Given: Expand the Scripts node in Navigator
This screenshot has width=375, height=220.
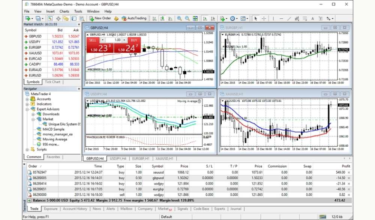Looking at the screenshot, I should 27,150.
